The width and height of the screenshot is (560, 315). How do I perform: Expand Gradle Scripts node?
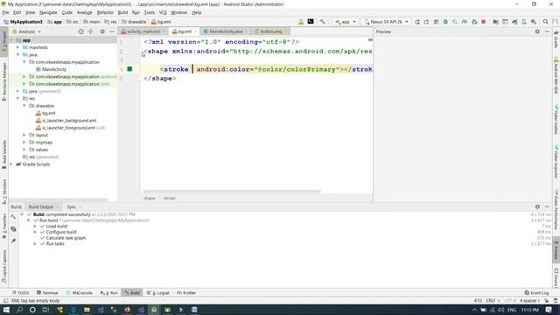click(11, 164)
